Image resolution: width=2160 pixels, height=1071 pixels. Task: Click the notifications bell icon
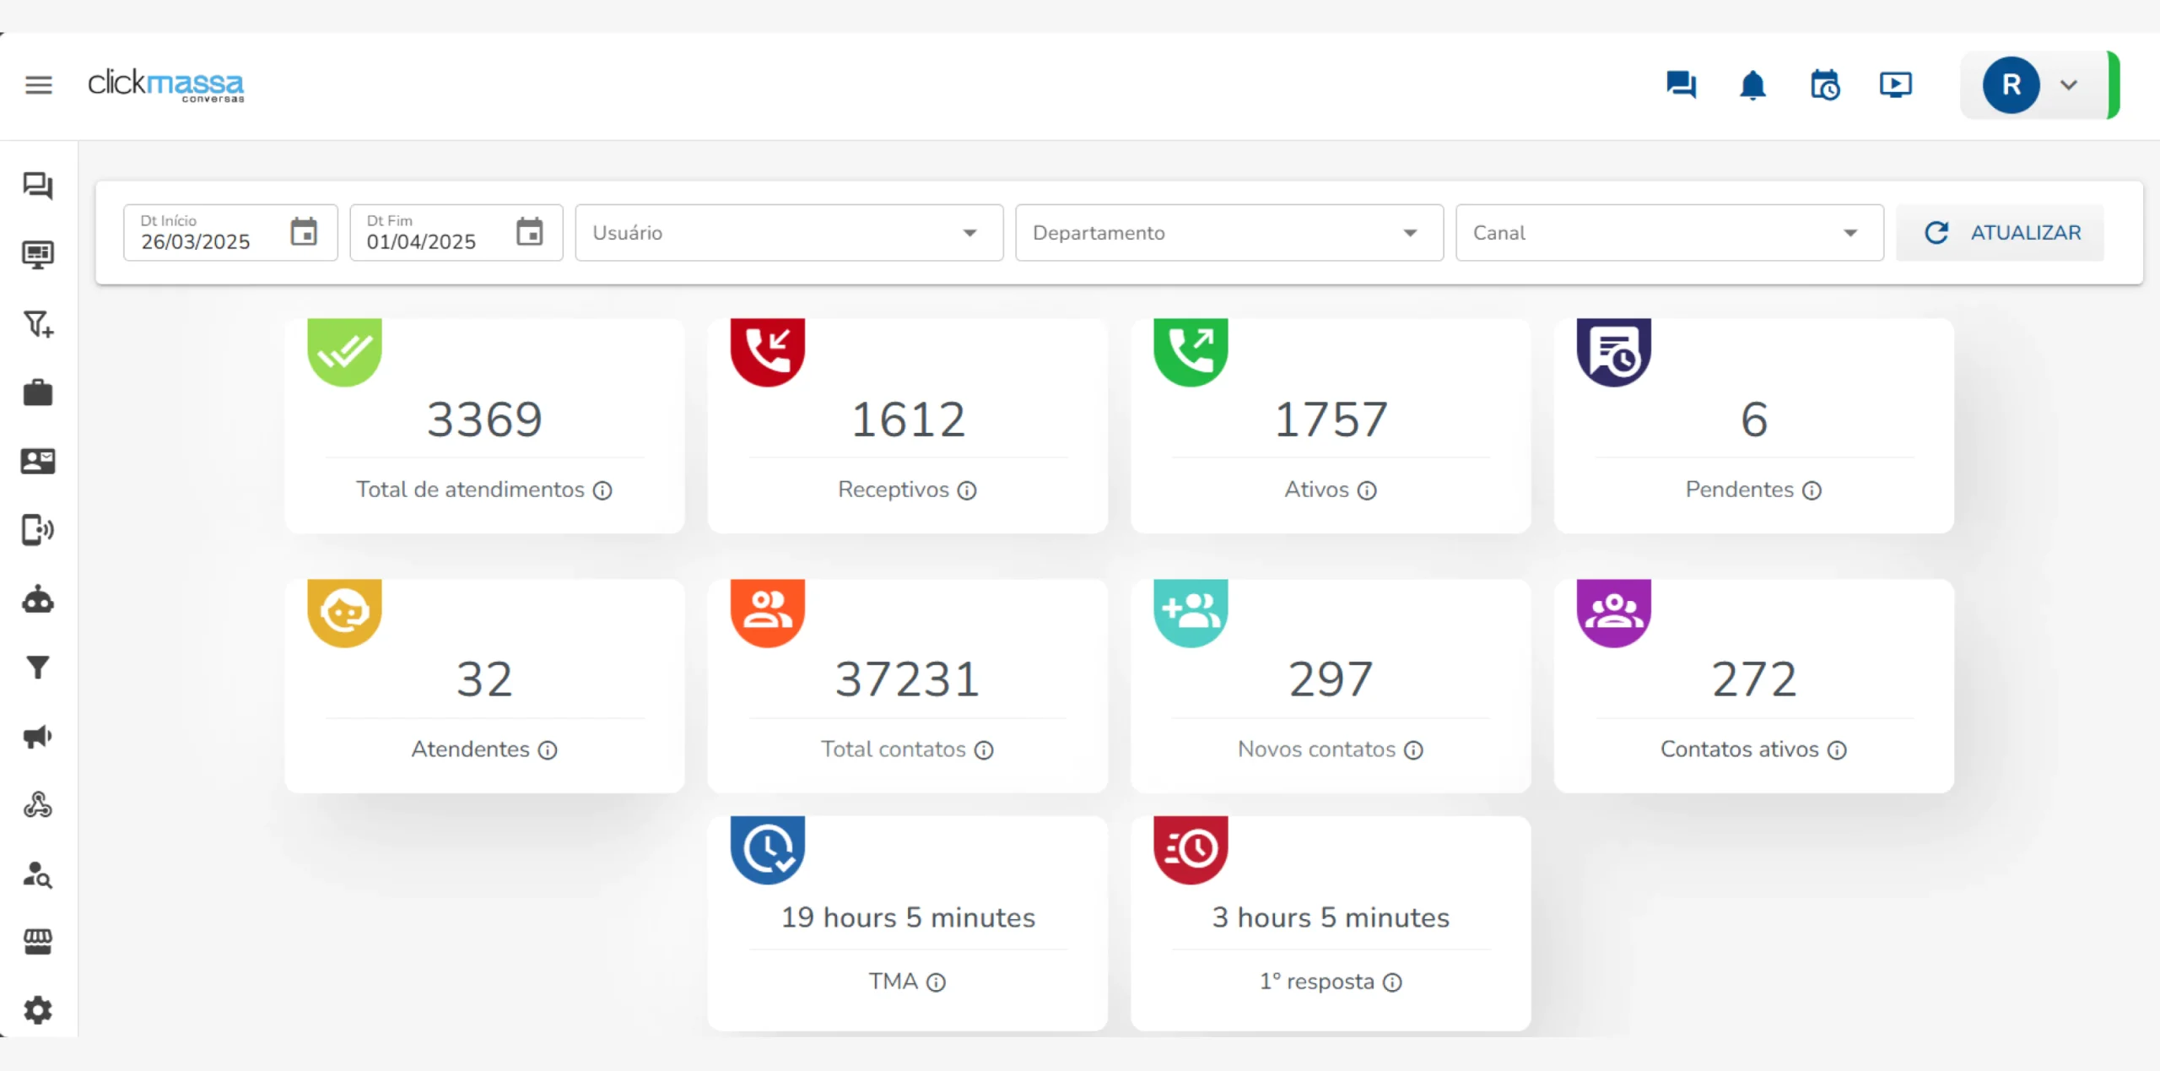1752,84
